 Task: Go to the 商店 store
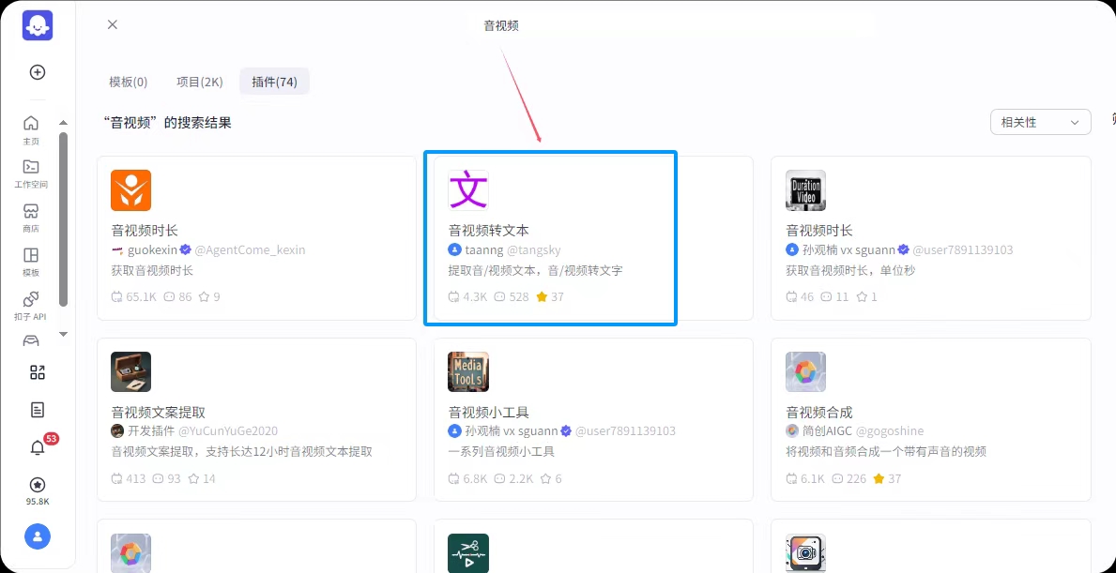(31, 219)
